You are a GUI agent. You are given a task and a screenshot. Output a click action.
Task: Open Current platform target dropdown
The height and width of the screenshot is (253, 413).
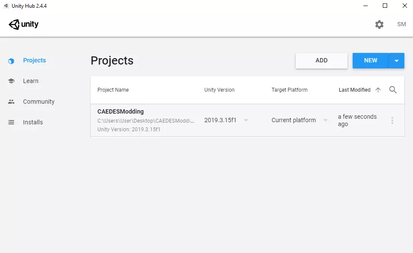(325, 120)
